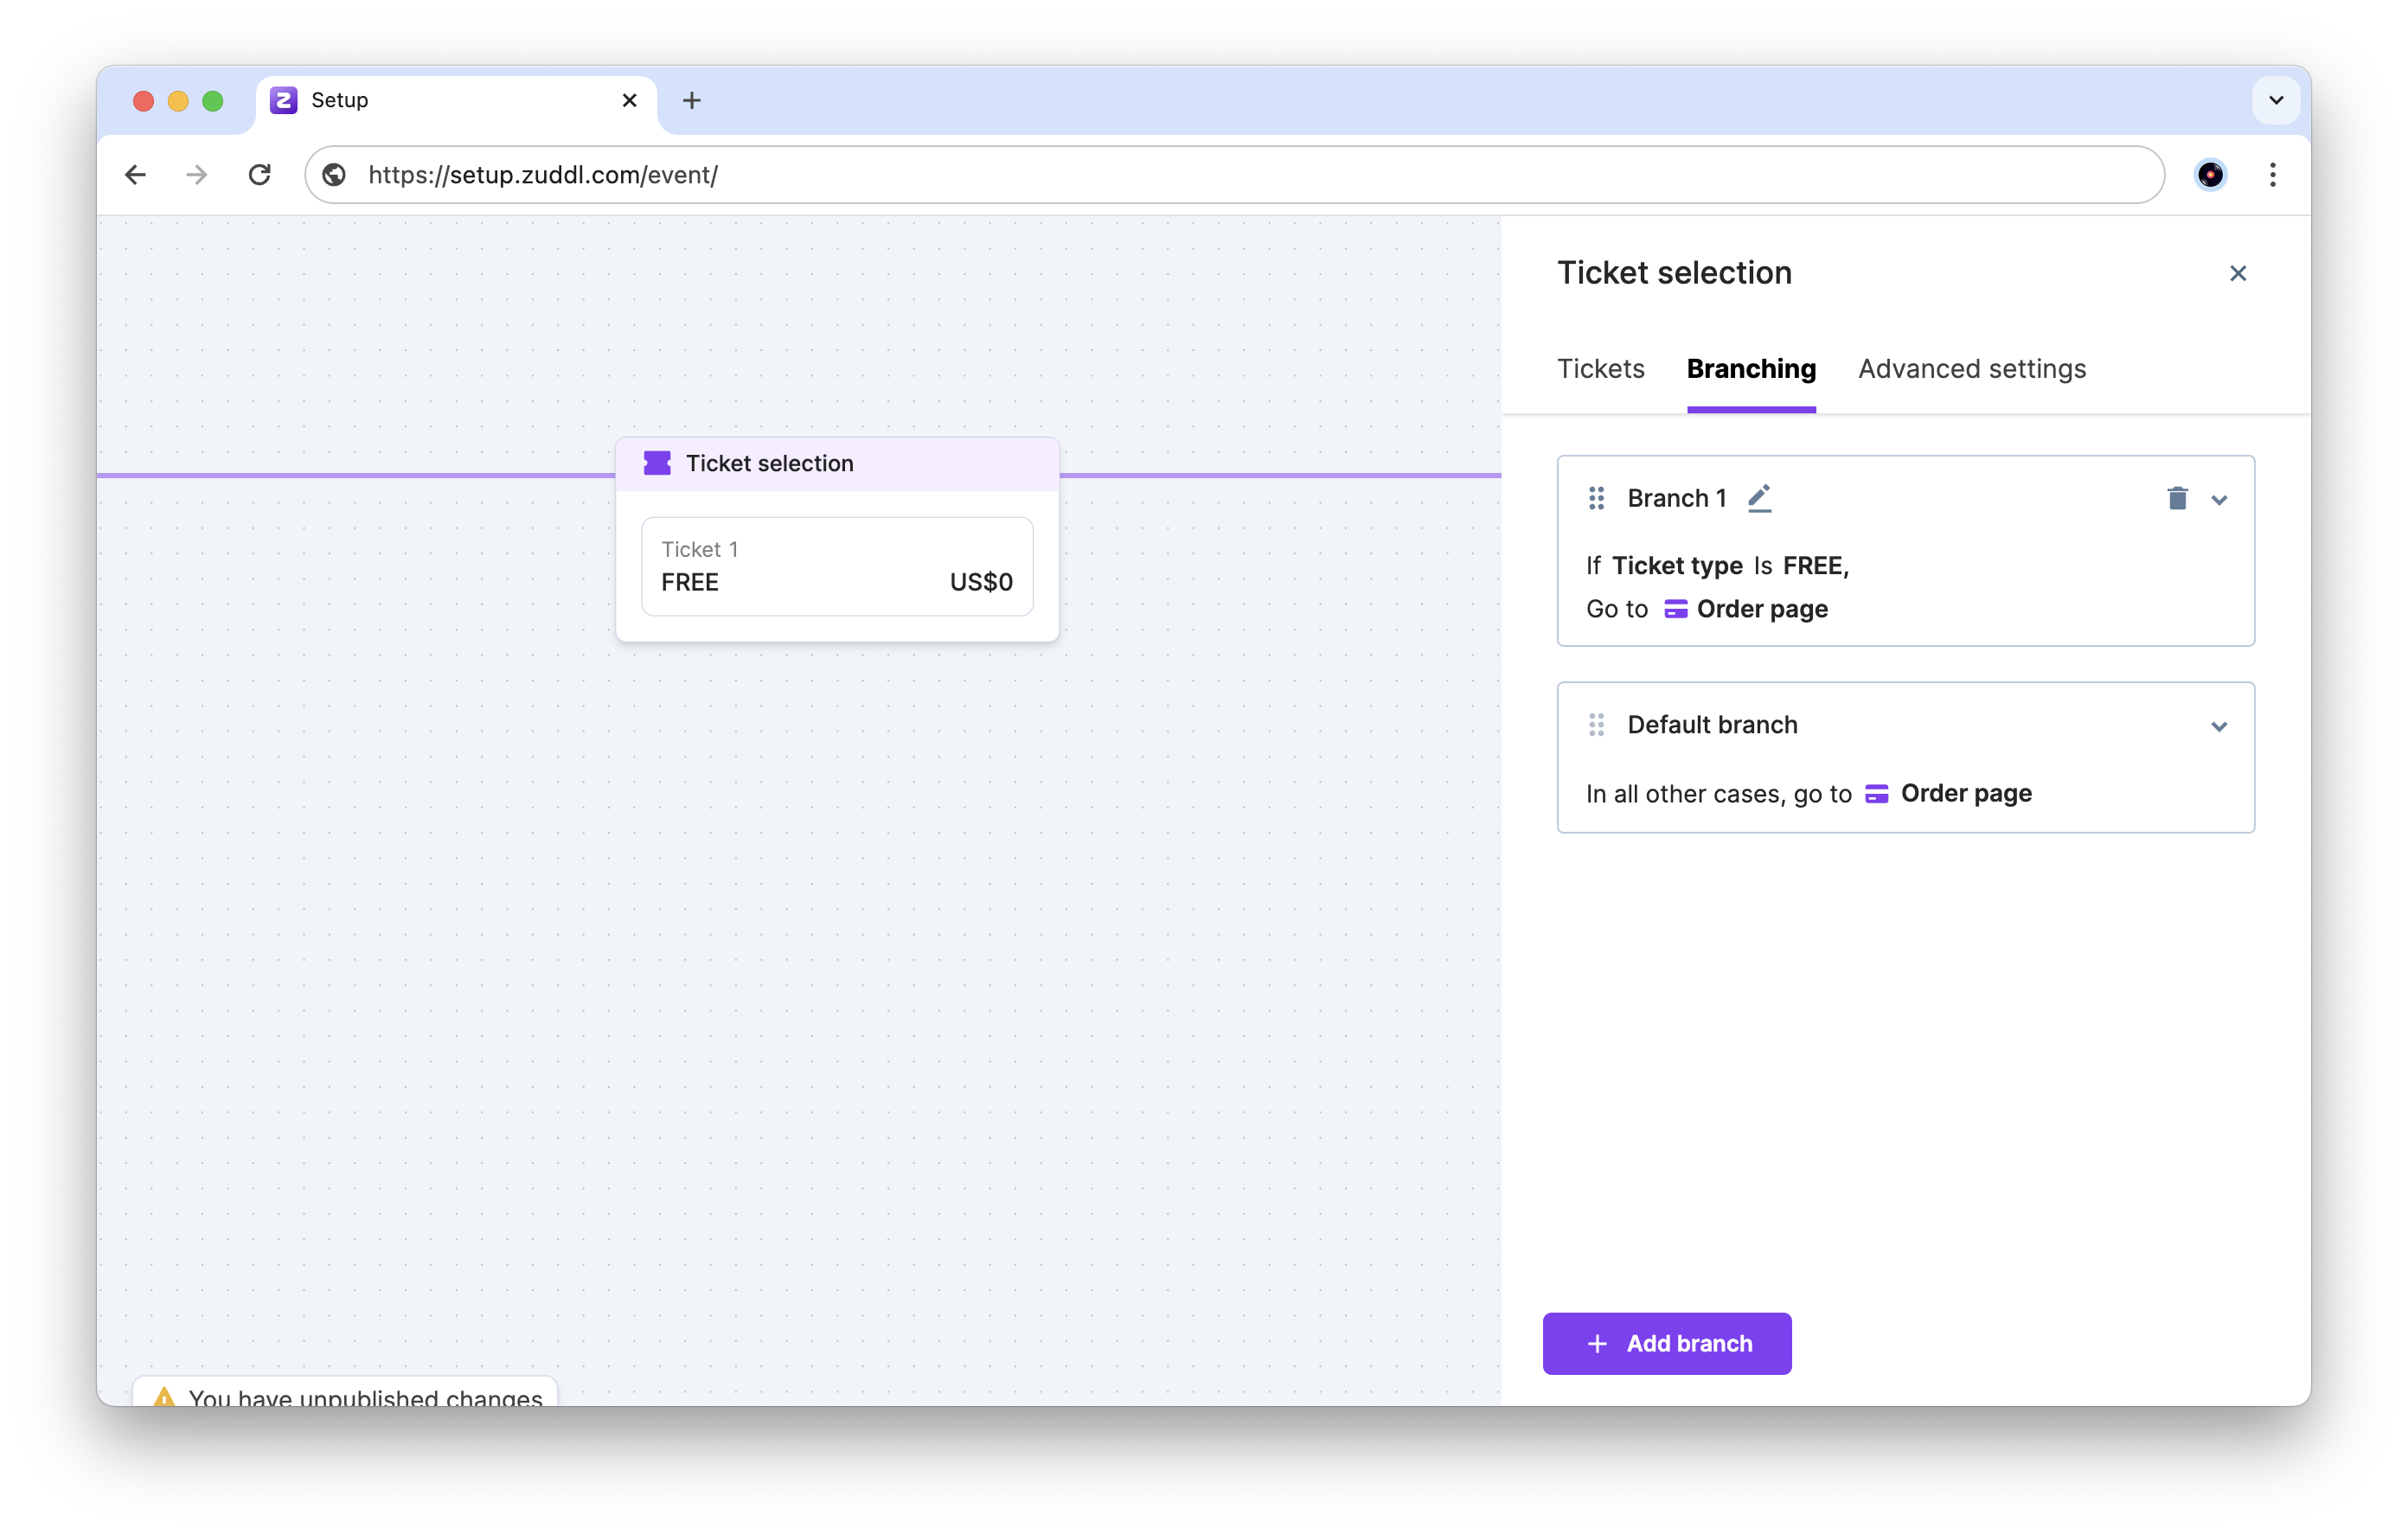Click the ticket icon on the canvas node
Image resolution: width=2408 pixels, height=1534 pixels.
[x=657, y=463]
